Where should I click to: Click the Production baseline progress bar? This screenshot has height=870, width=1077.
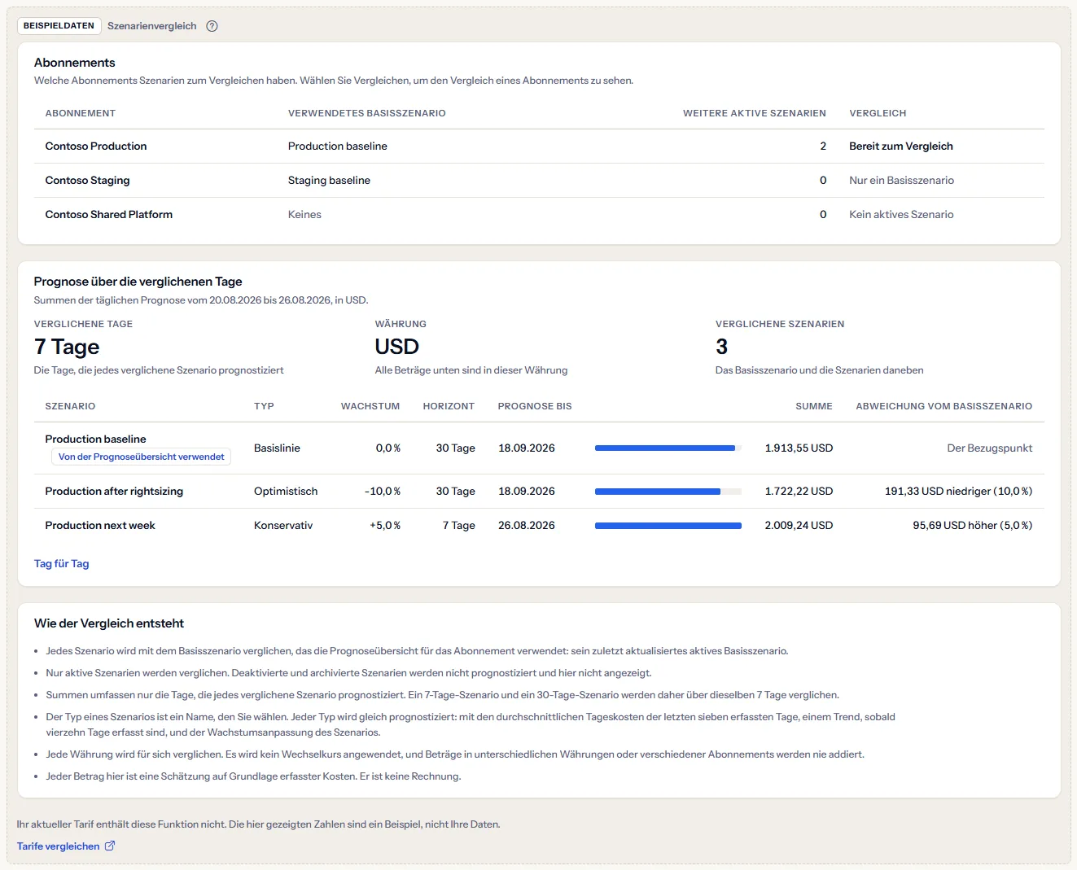pyautogui.click(x=668, y=448)
